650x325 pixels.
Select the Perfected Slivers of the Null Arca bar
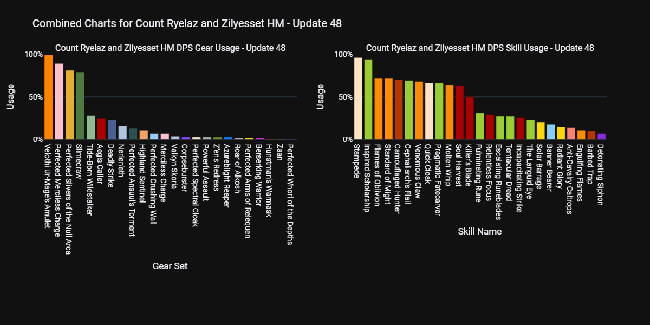tap(70, 105)
